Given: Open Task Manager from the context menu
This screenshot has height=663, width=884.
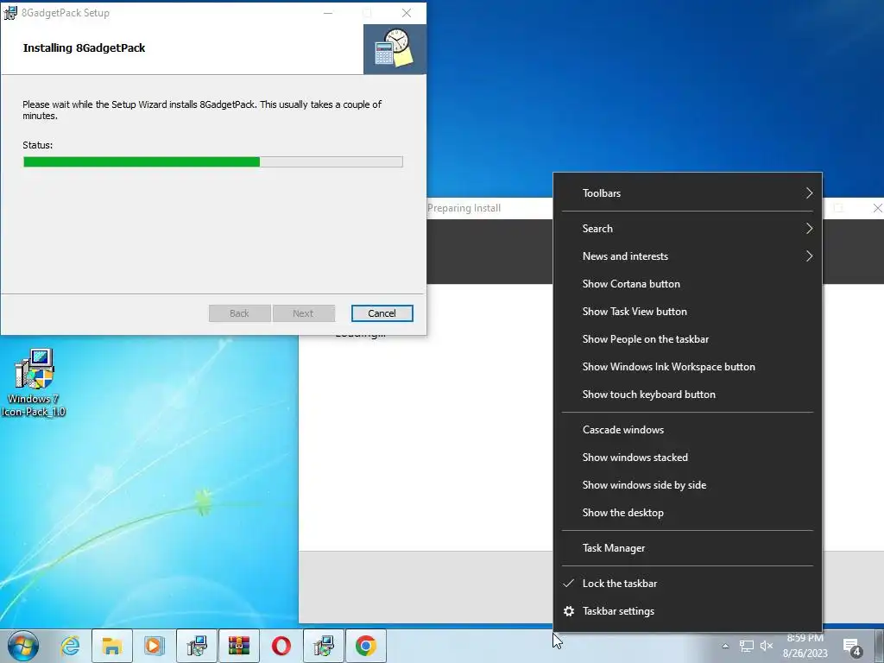Looking at the screenshot, I should click(688, 548).
